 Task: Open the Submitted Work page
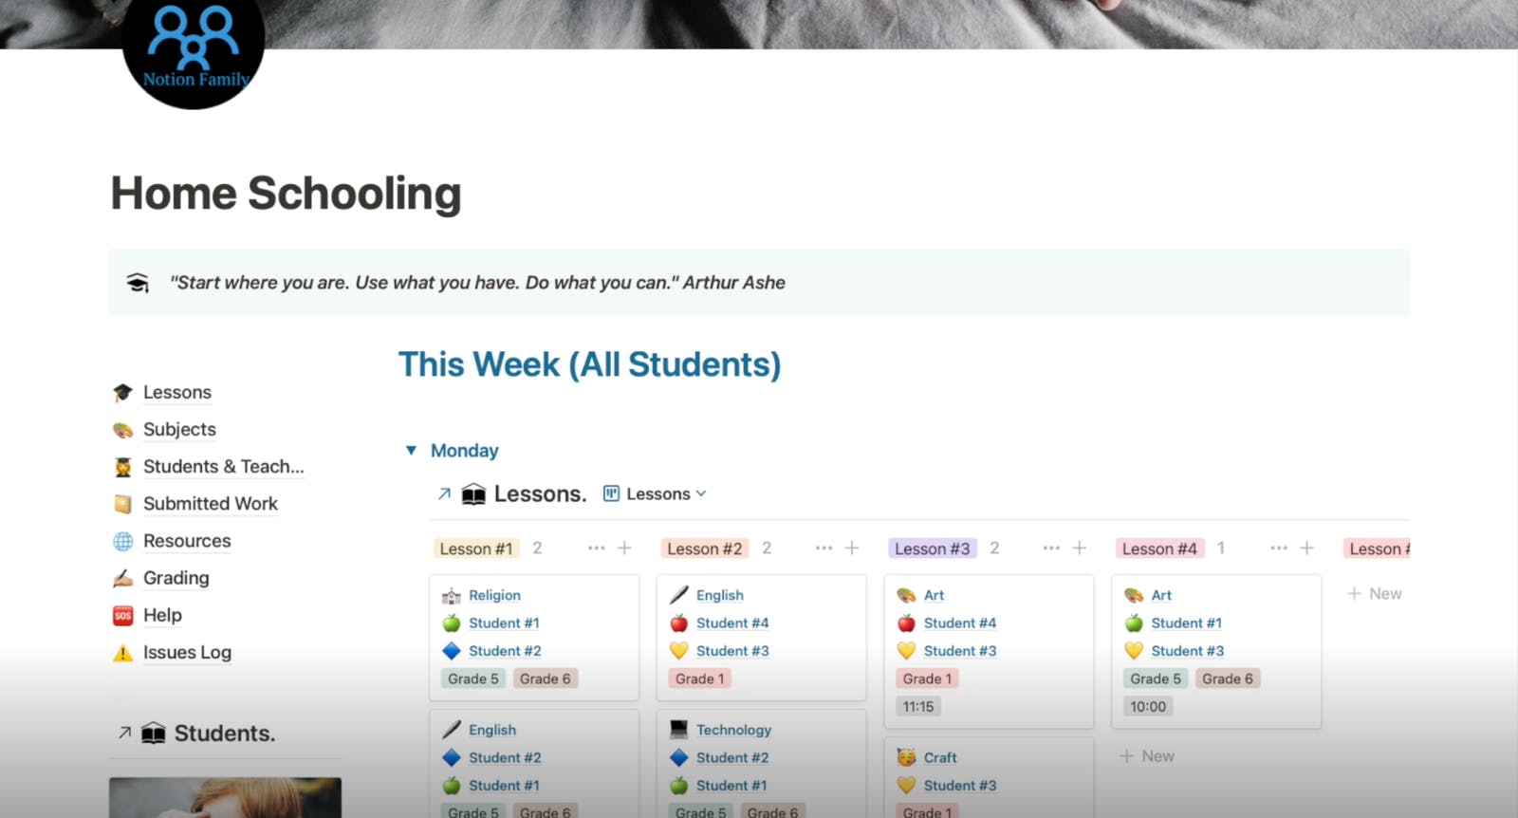coord(210,504)
